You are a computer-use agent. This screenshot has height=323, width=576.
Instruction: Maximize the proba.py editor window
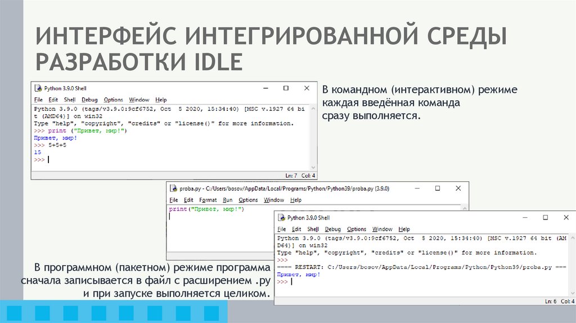tap(438, 188)
